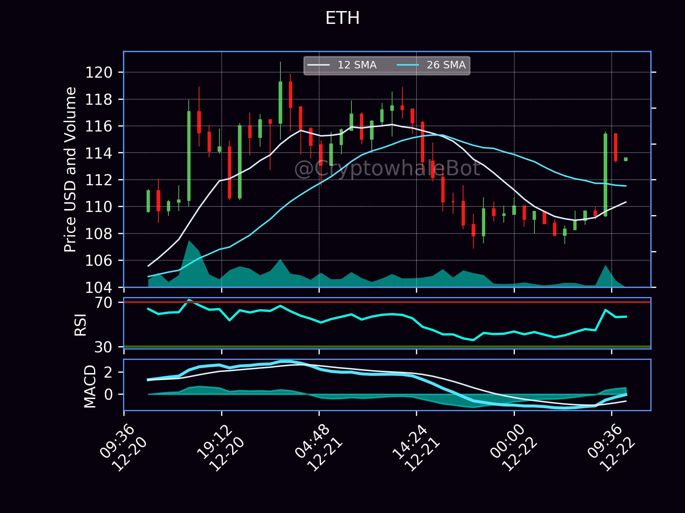685x513 pixels.
Task: Click the 118 price axis tick label
Action: (98, 100)
